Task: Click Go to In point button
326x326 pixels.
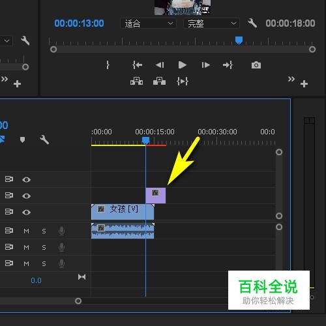Action: pyautogui.click(x=137, y=65)
